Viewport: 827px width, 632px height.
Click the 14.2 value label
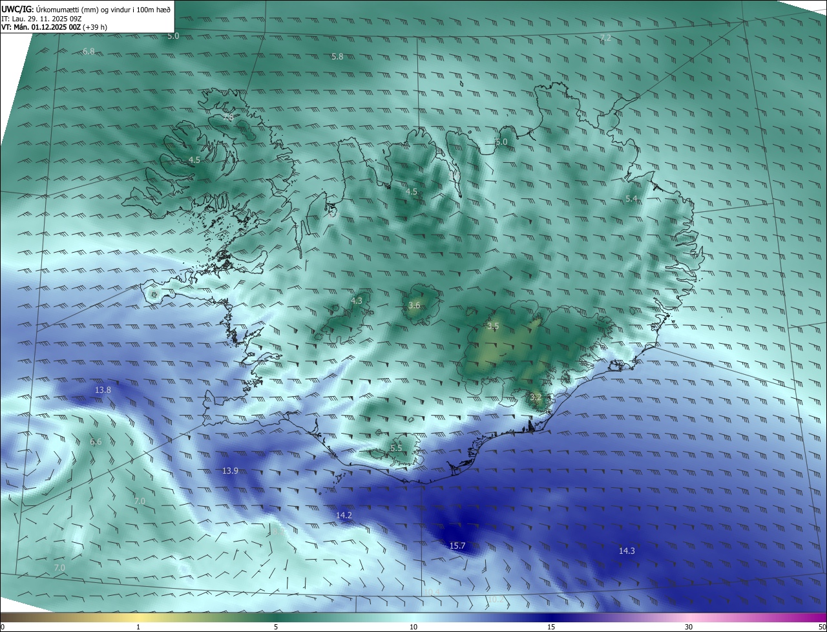point(344,515)
